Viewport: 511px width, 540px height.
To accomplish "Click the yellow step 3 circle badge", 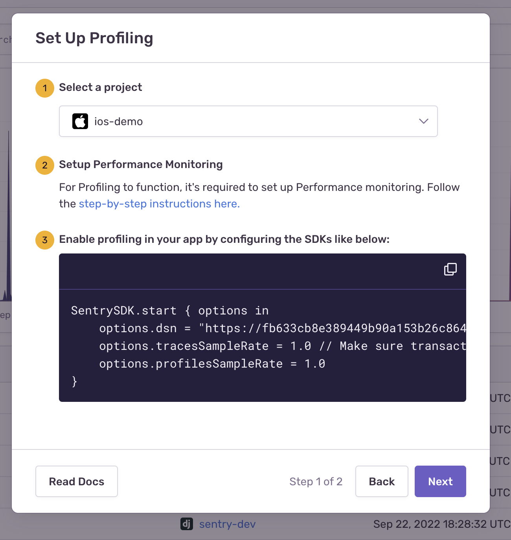I will 45,240.
